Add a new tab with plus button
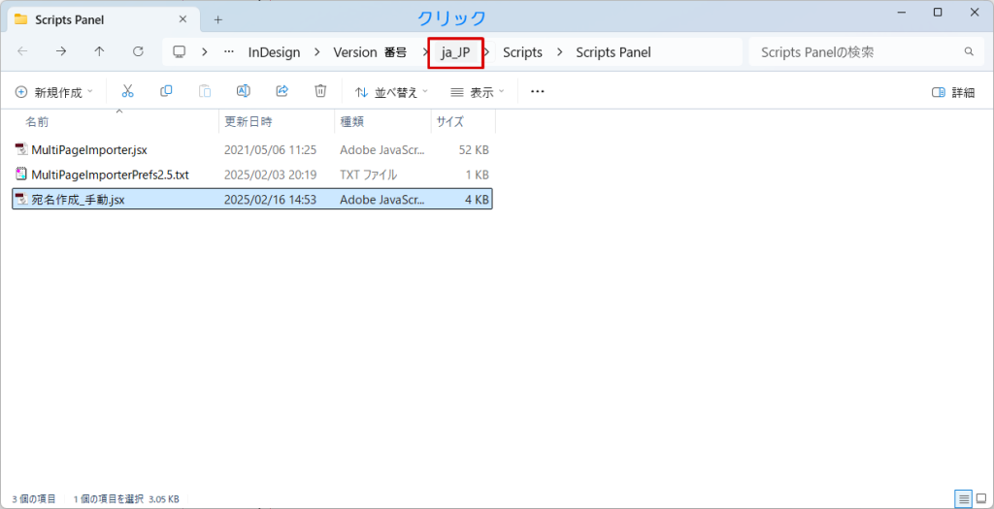This screenshot has width=994, height=509. [x=217, y=18]
